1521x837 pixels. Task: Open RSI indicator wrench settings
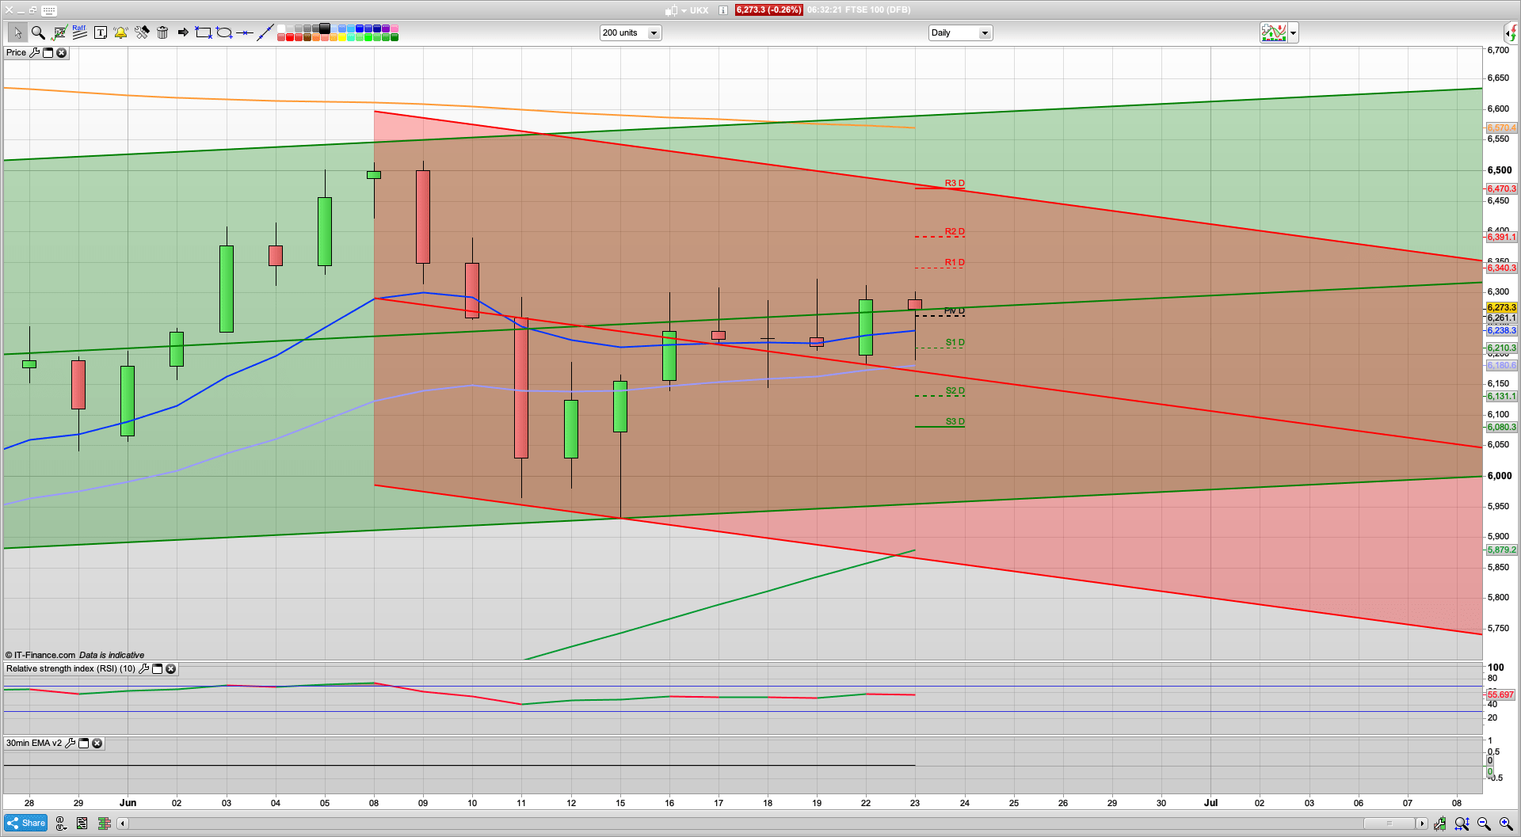click(x=143, y=668)
